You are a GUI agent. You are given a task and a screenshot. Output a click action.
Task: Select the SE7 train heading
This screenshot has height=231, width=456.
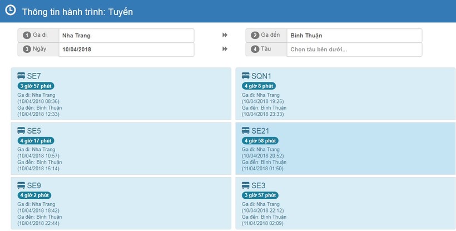[34, 76]
